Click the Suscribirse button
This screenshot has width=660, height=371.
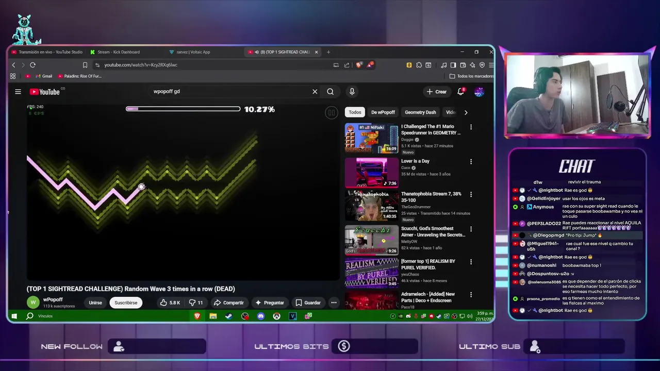126,302
